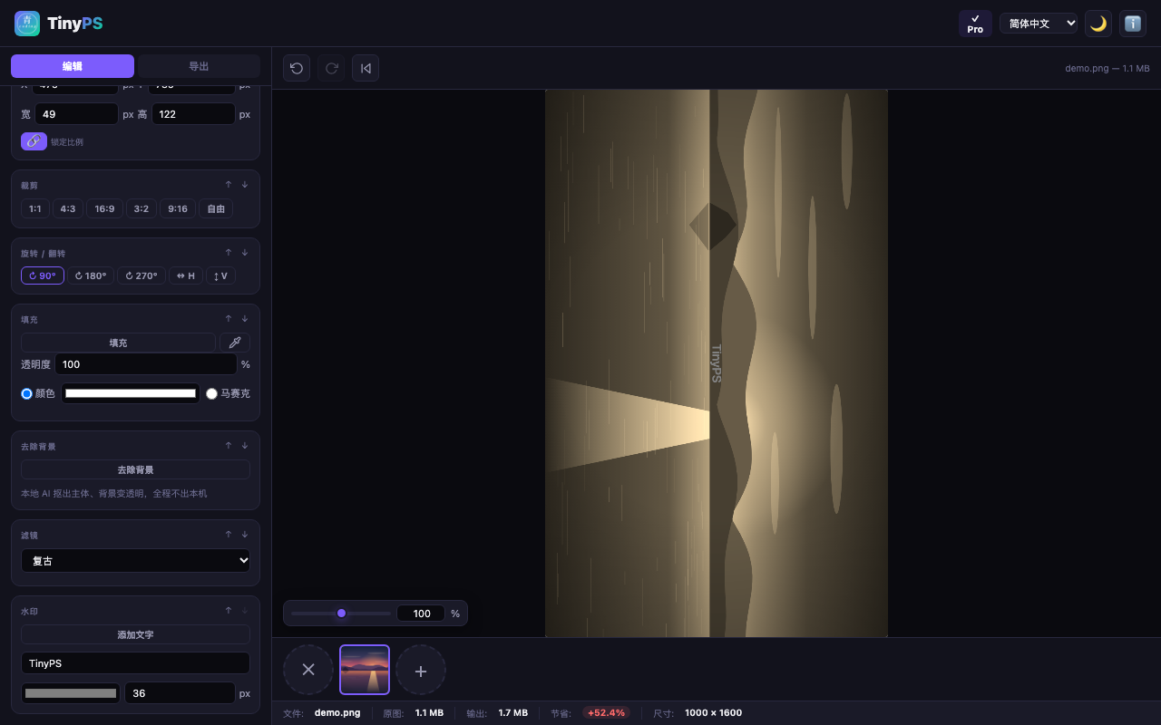Reset to original with the skip-to-start icon
The width and height of the screenshot is (1161, 725).
point(366,68)
